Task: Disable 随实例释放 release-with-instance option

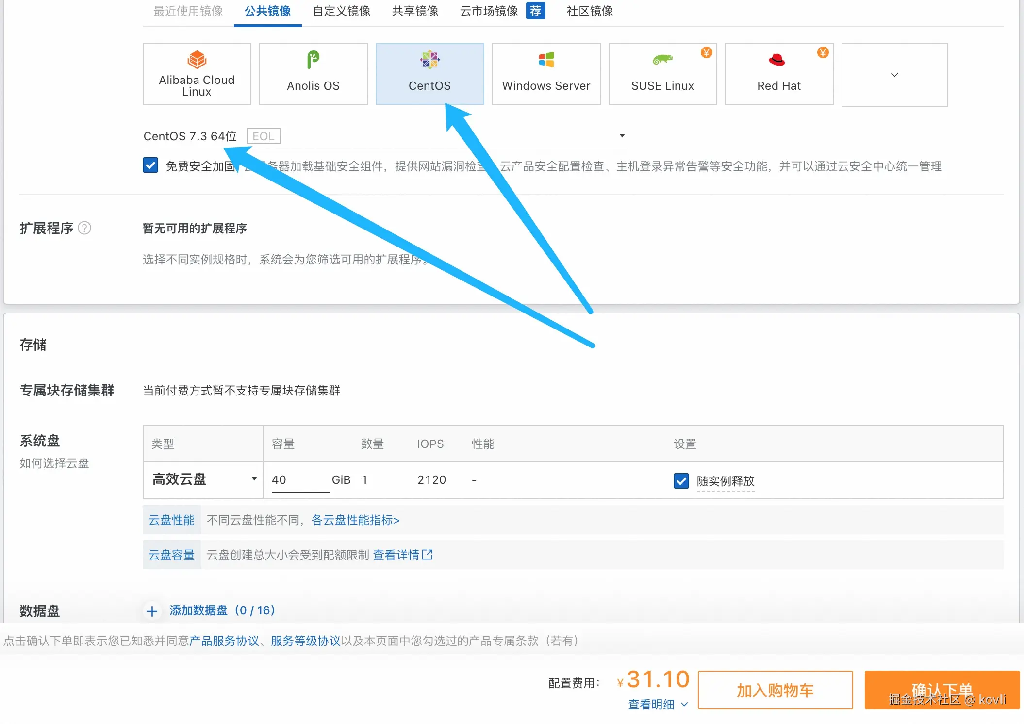Action: 681,481
